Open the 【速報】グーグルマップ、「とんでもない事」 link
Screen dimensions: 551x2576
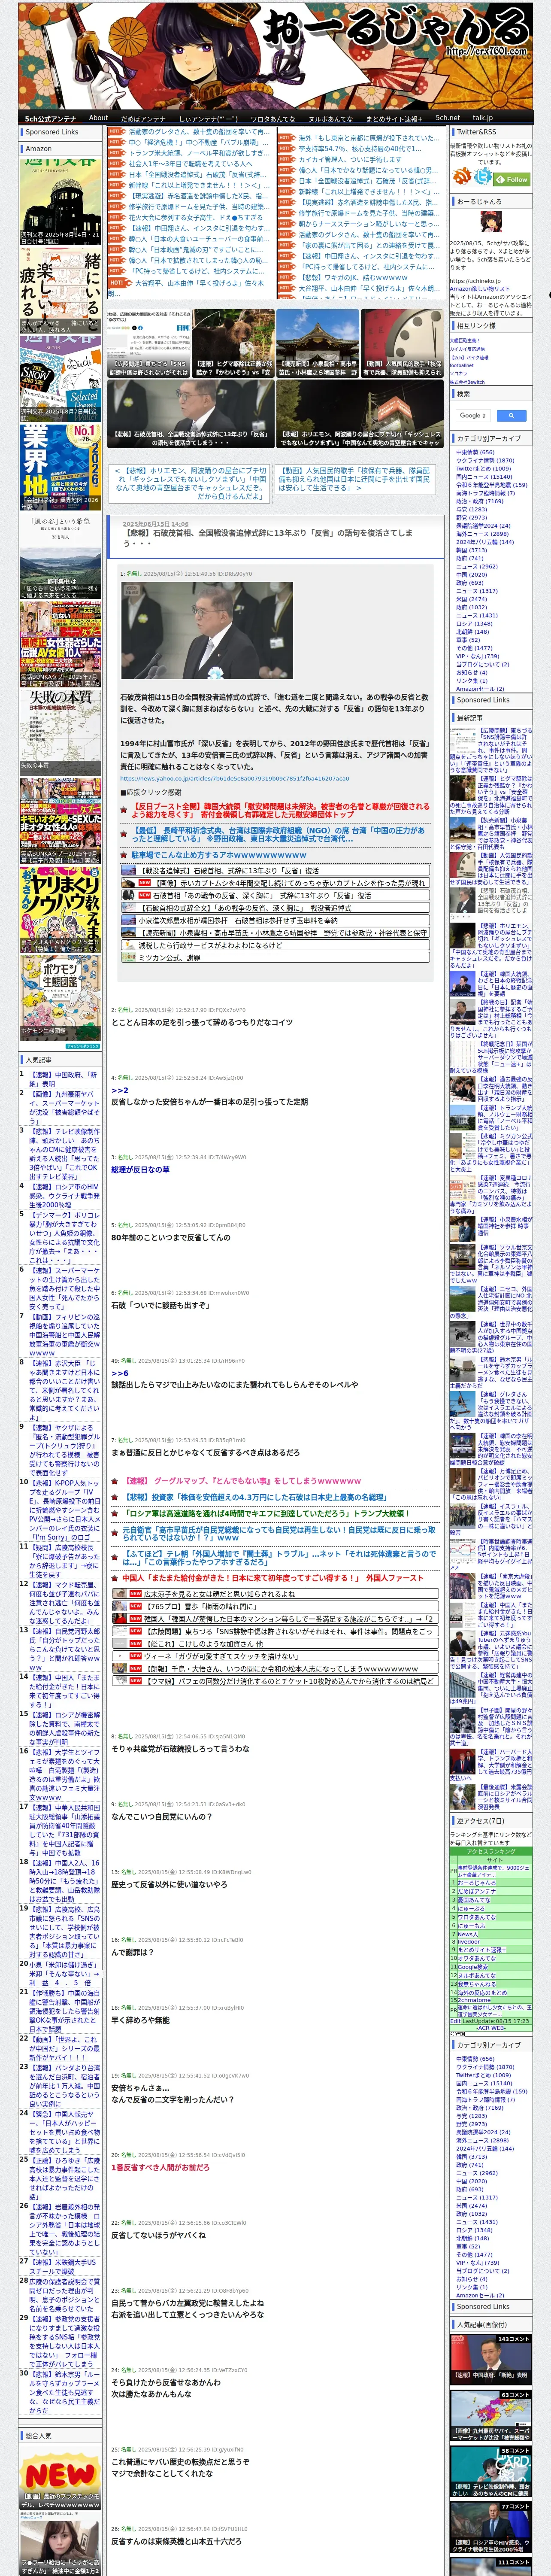coord(243,1481)
